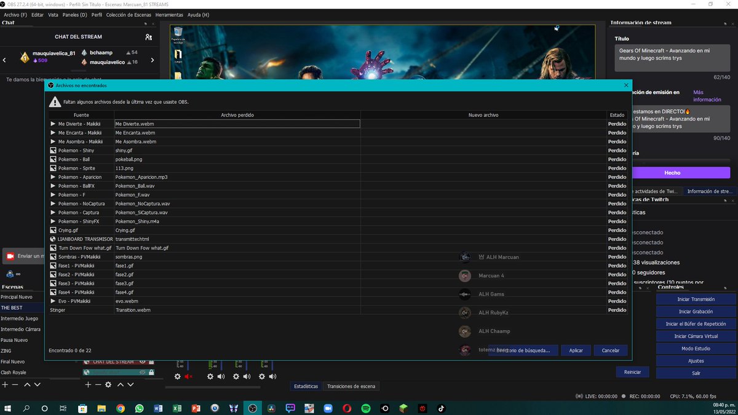The width and height of the screenshot is (738, 415).
Task: Open the Colección de Escenas menu
Action: 129,14
